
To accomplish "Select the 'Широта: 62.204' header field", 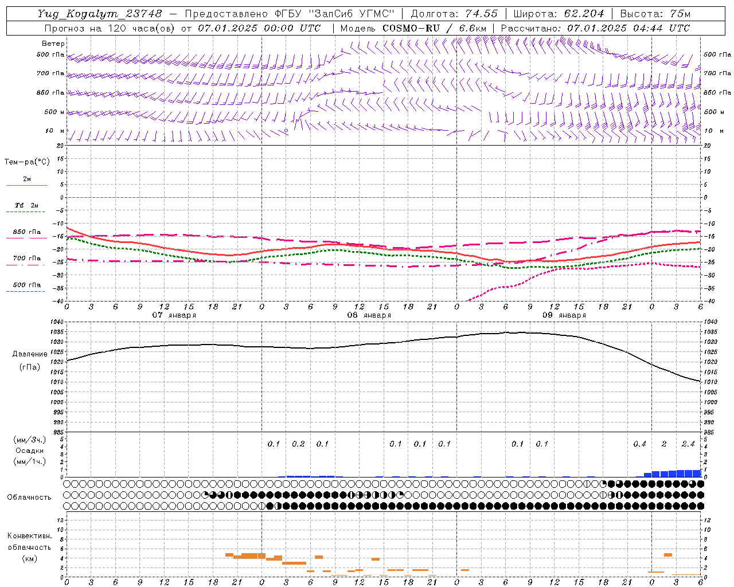I will coord(559,13).
